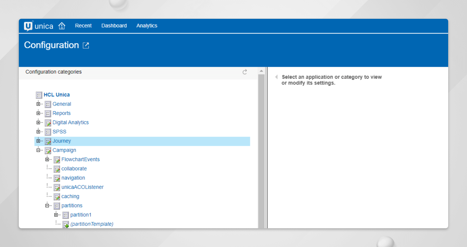Click the caching category icon
This screenshot has width=467, height=247.
(56, 197)
